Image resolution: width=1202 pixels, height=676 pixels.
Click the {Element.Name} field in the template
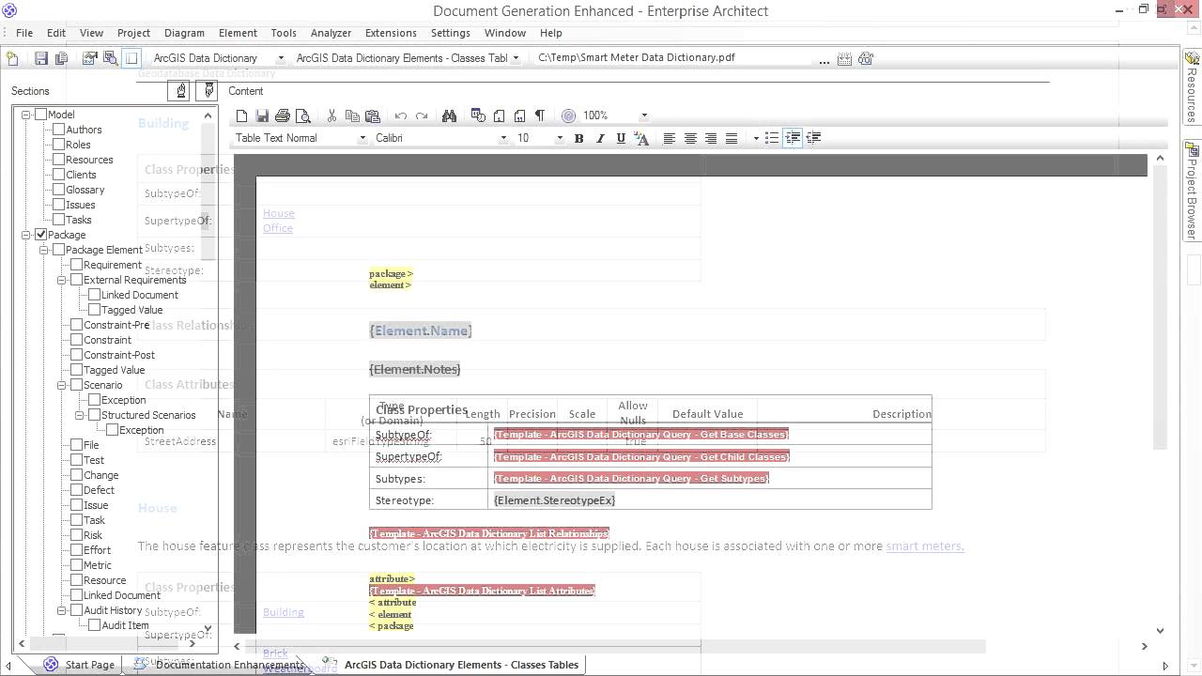(x=421, y=330)
